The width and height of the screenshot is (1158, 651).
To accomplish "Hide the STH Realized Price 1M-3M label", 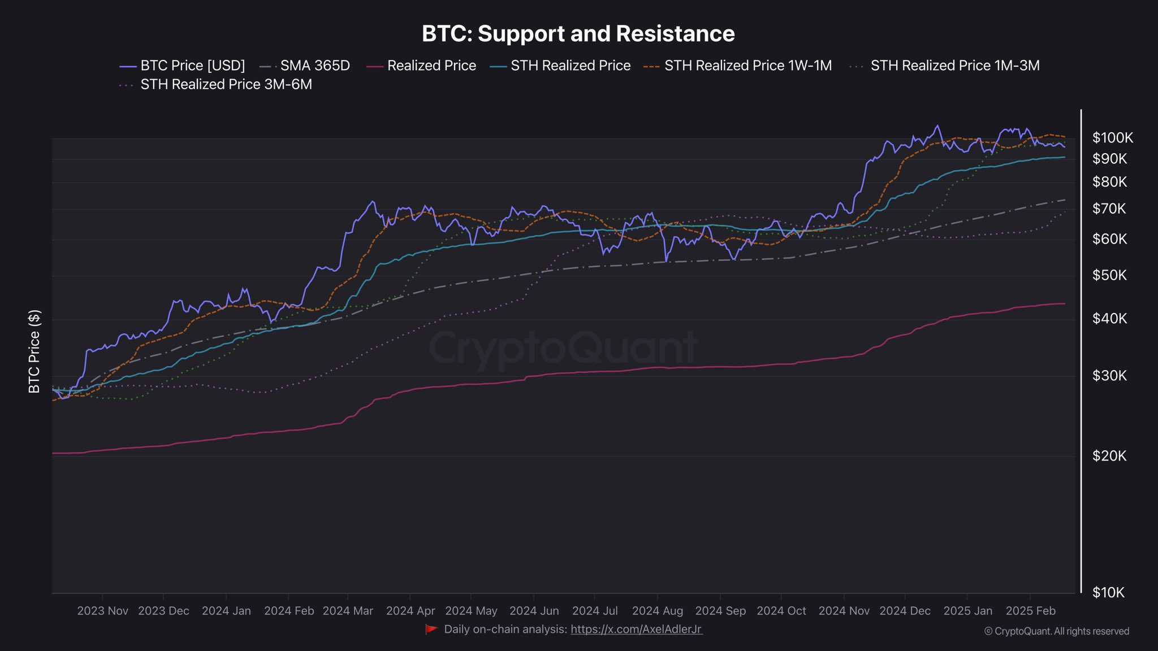I will click(954, 66).
